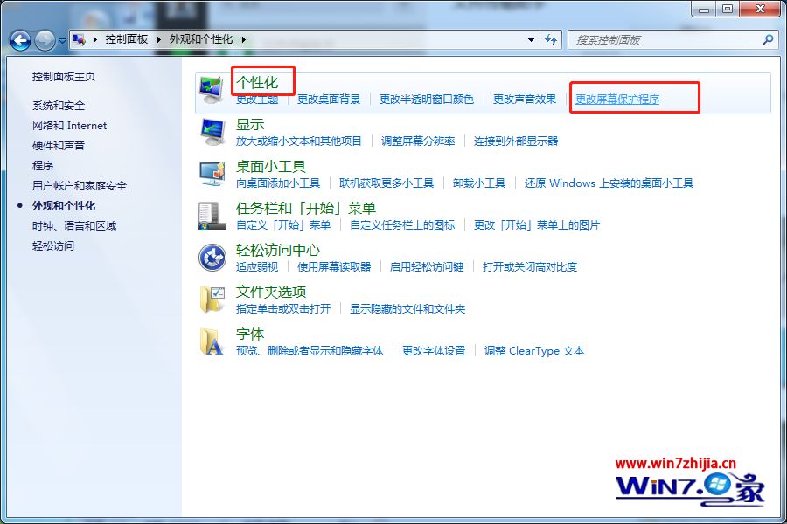Open the Ease of Access Center icon
Screen dimensions: 787x524
pyautogui.click(x=212, y=258)
